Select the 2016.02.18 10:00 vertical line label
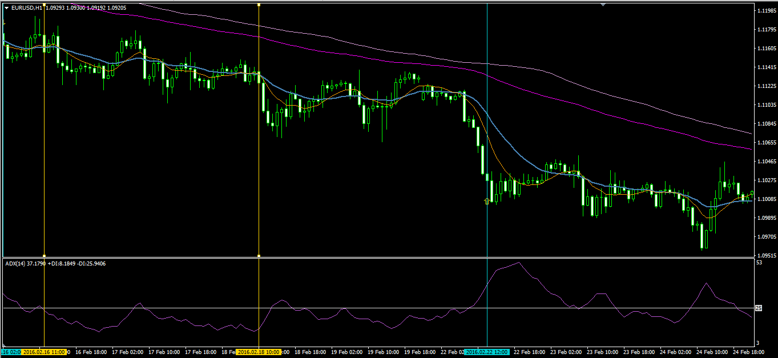This screenshot has width=778, height=358. (259, 352)
